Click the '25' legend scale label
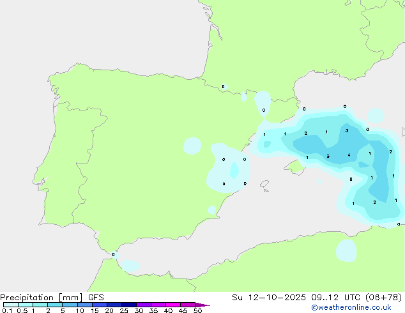Image resolution: width=405 pixels, height=313 pixels. [x=124, y=310]
